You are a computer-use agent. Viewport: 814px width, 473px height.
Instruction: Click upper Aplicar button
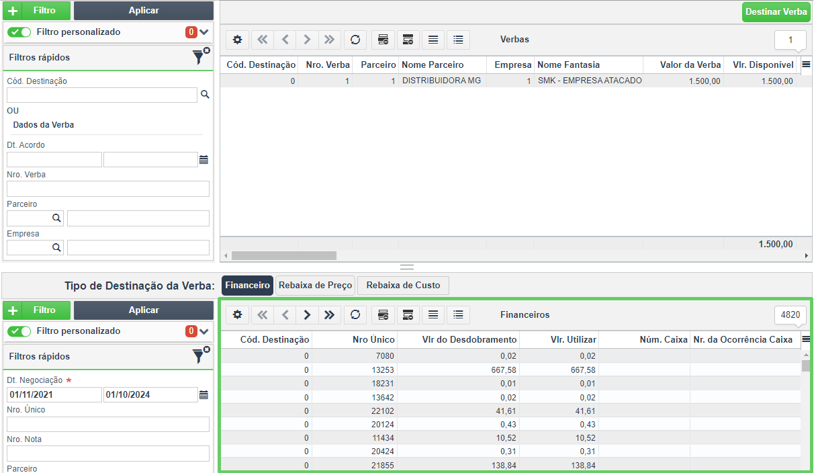pos(144,11)
